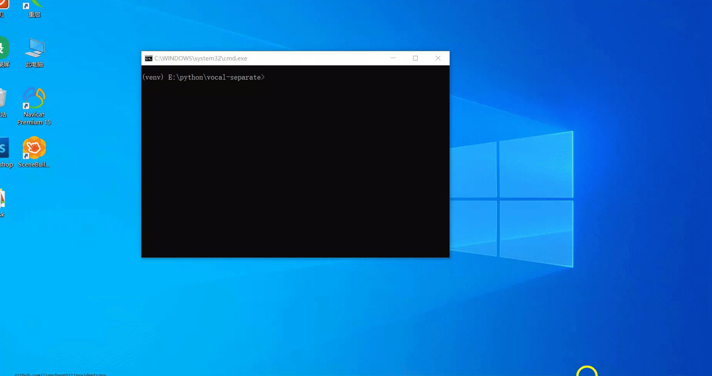
Task: Click the '此电脑' label text
Action: coord(34,65)
